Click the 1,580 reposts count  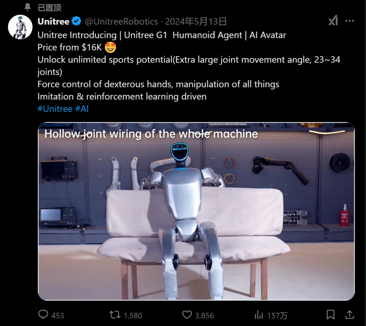point(133,315)
